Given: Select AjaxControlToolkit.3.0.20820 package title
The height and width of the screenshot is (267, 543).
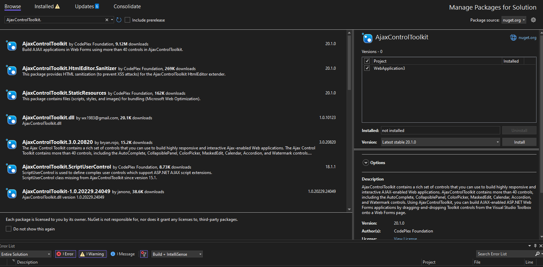Looking at the screenshot, I should [58, 142].
